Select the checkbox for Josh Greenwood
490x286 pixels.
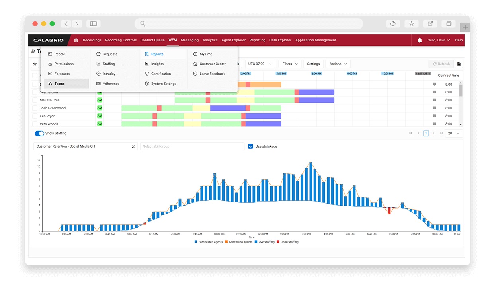point(35,108)
